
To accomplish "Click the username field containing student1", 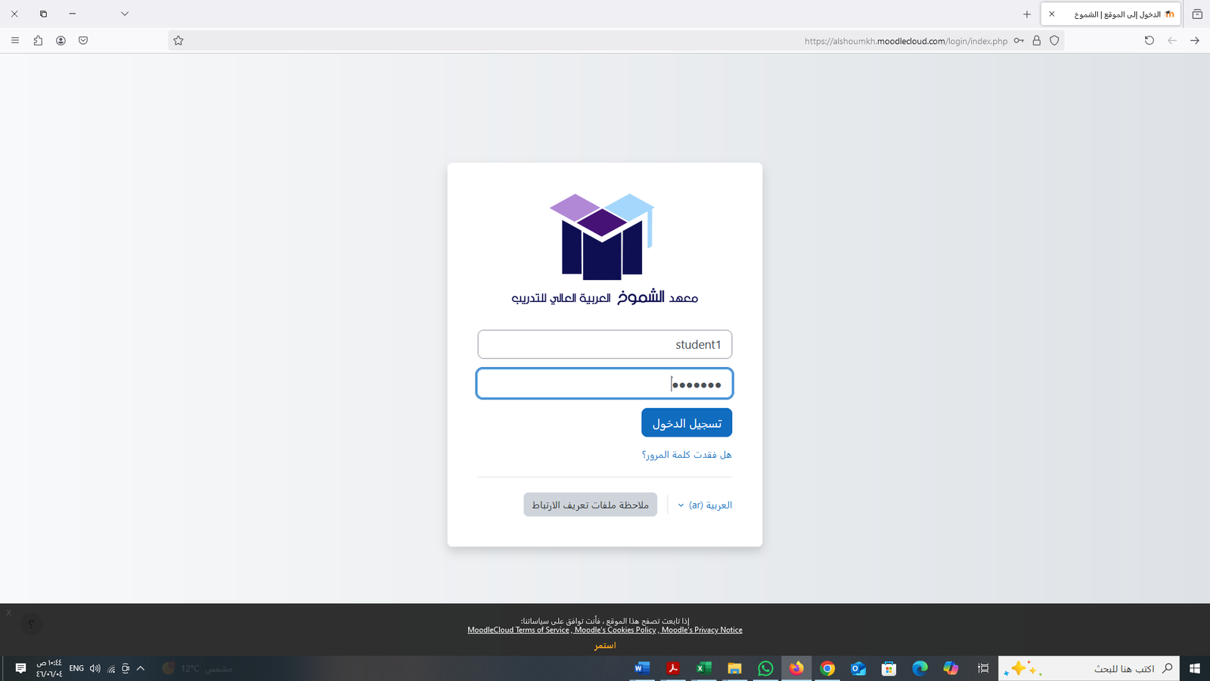I will point(605,344).
